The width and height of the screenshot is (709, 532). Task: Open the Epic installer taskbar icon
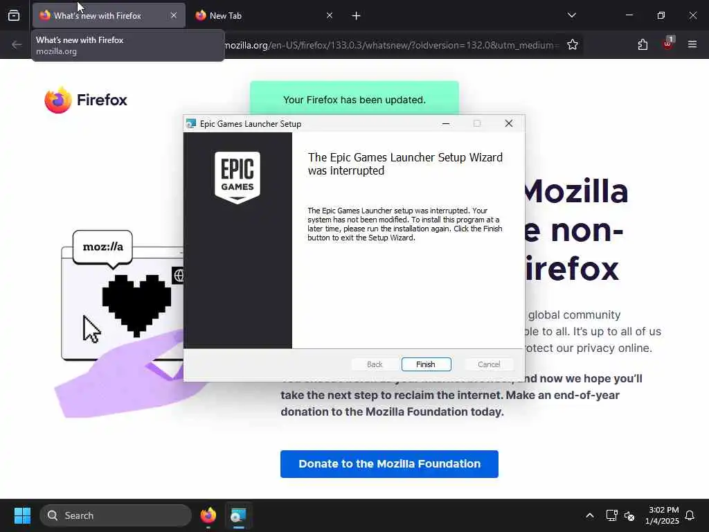coord(238,515)
